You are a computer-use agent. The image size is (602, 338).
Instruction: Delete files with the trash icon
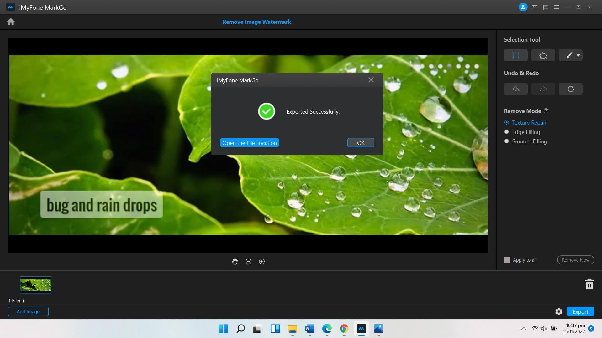click(589, 284)
